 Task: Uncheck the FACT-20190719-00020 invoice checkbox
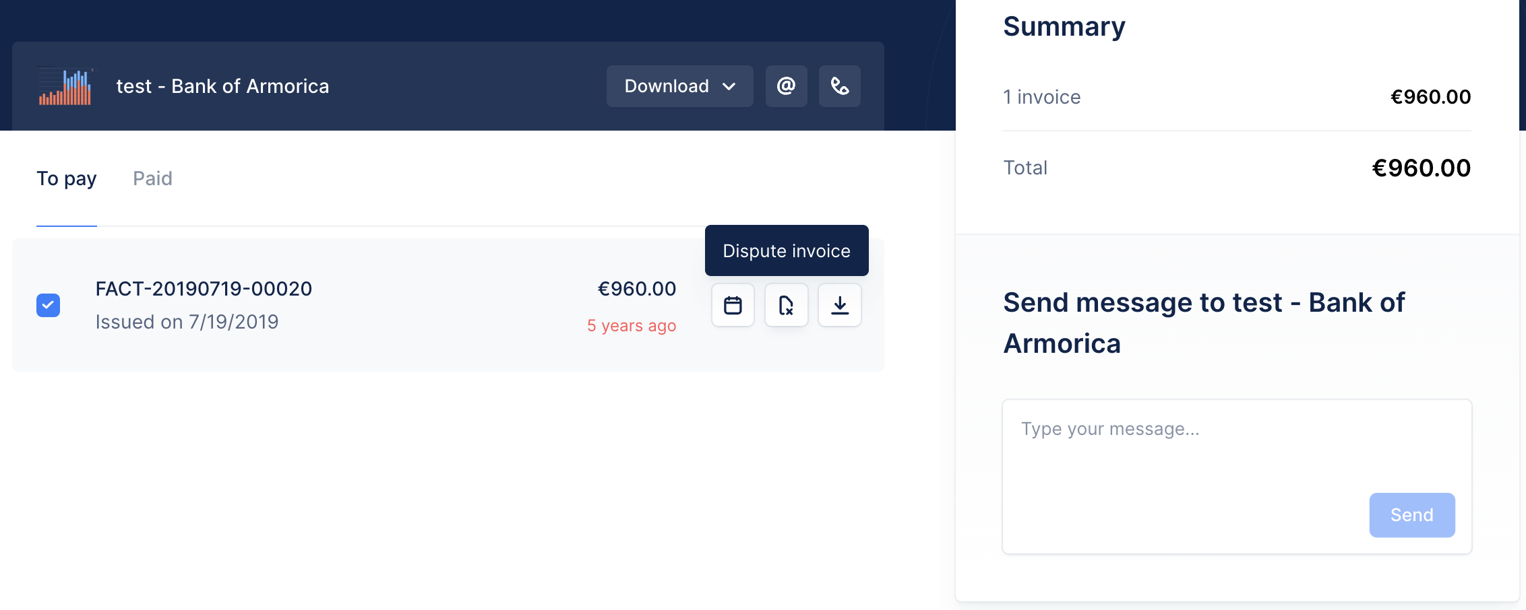point(49,305)
